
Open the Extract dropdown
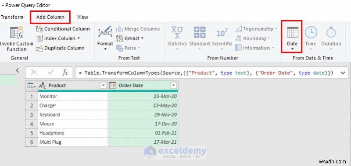129,38
